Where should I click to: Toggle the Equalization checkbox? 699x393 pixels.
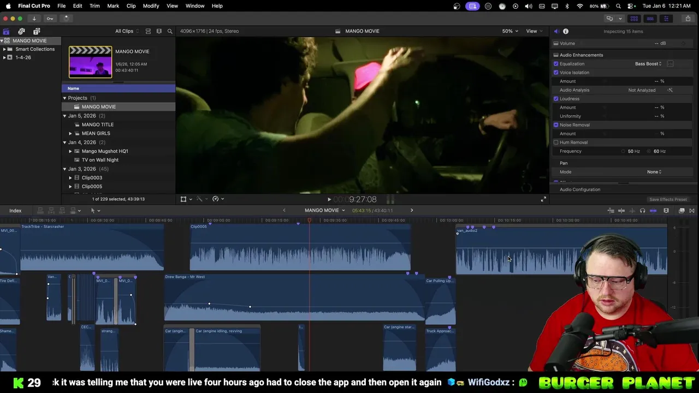point(556,64)
